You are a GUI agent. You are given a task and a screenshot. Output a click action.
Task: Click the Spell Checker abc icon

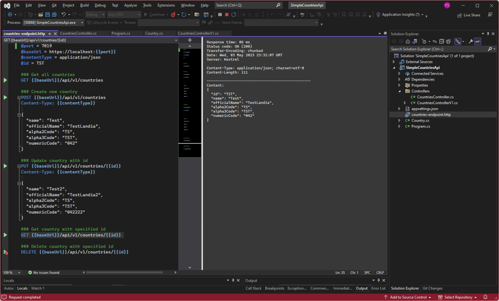coord(302,15)
